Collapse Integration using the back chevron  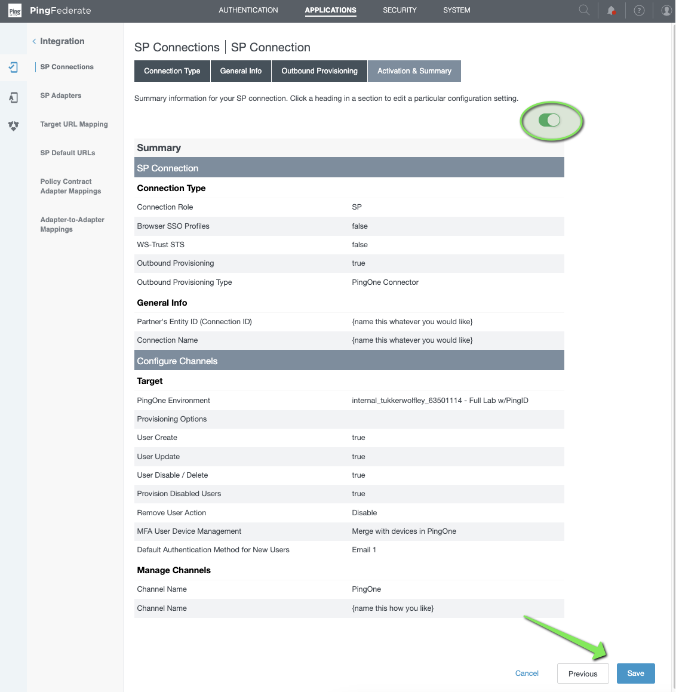(x=34, y=41)
